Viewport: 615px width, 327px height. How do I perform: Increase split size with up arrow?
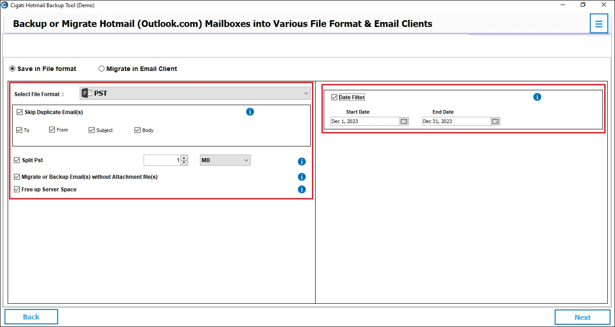[x=184, y=158]
